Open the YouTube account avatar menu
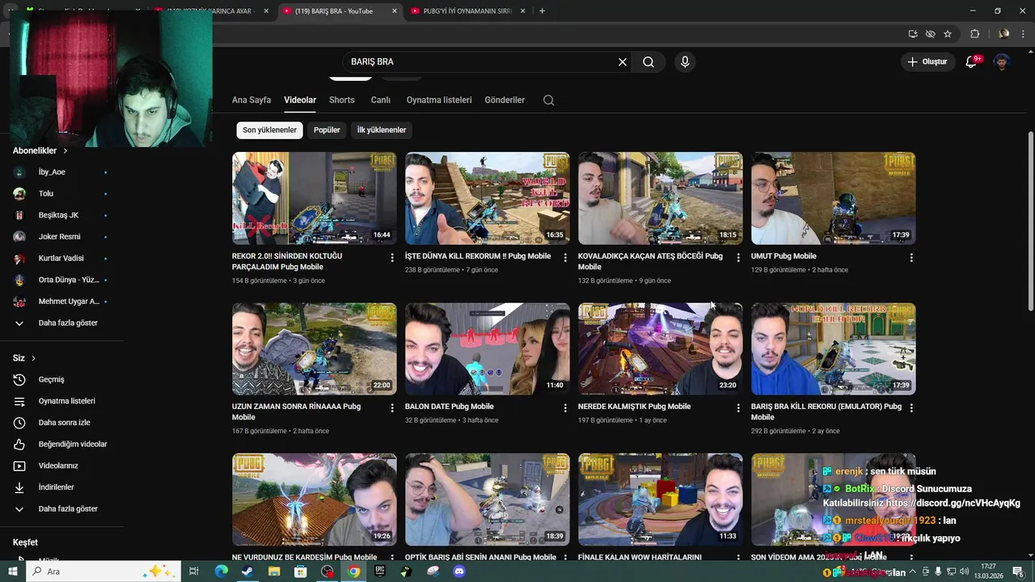Screen dimensions: 1035x582 coord(1002,61)
